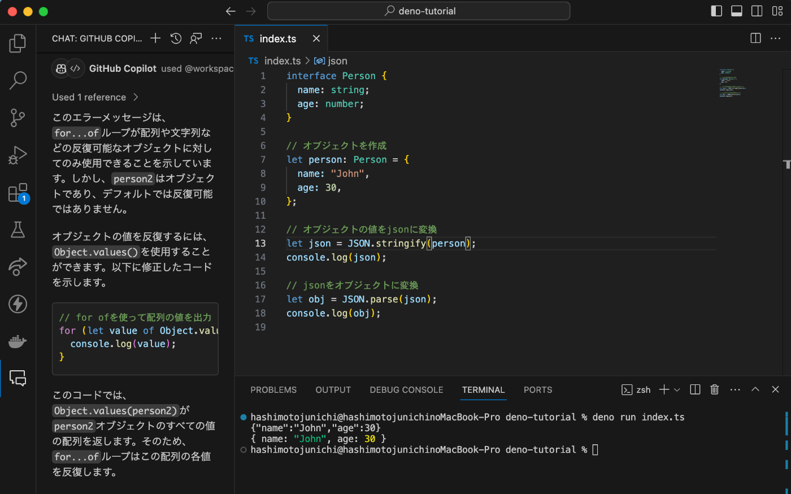The width and height of the screenshot is (791, 494).
Task: Open the Docker view in activity bar
Action: click(x=18, y=341)
